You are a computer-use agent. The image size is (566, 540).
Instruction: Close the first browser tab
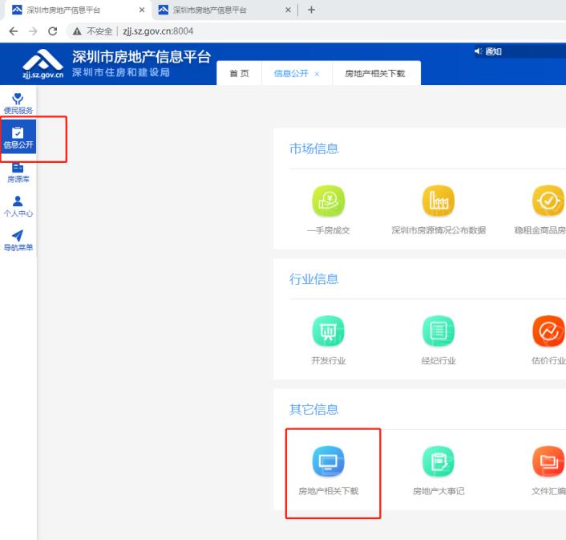click(x=142, y=10)
